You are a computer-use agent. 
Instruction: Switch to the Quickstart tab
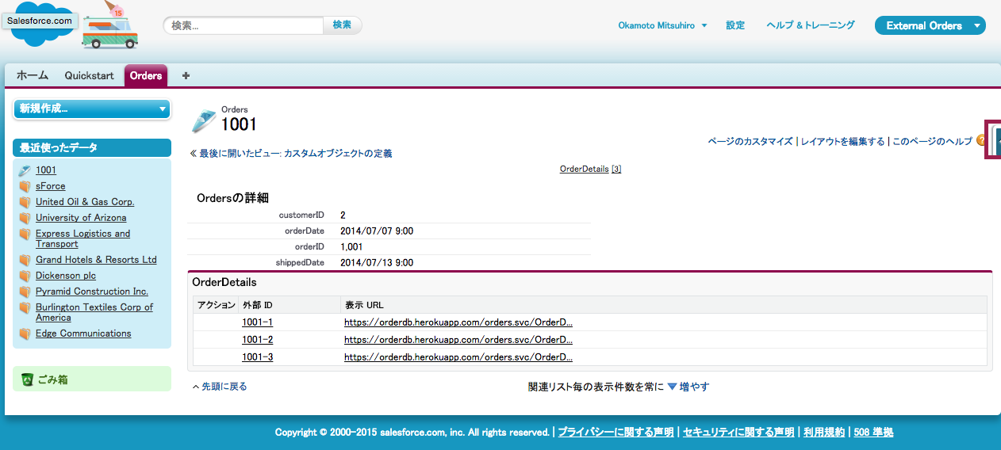coord(90,75)
